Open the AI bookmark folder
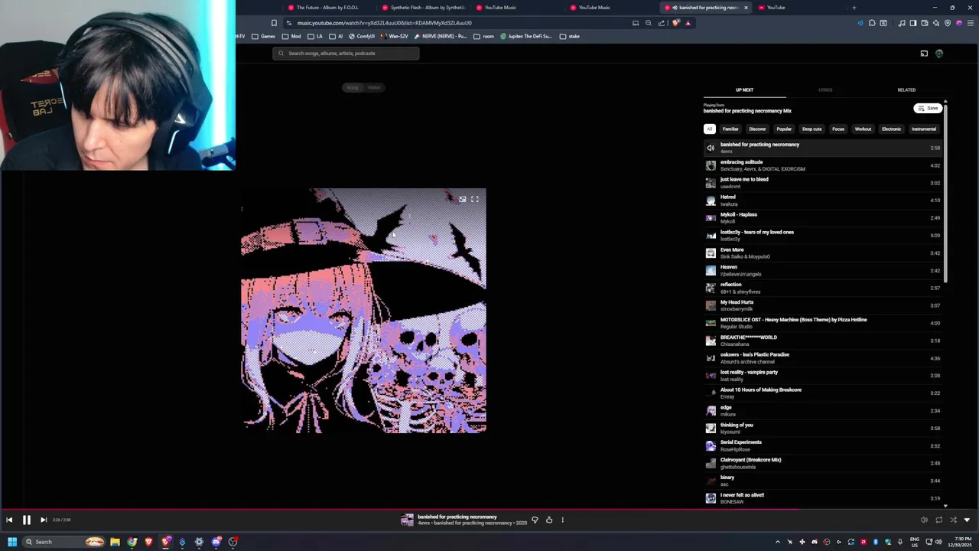979x551 pixels. 336,36
